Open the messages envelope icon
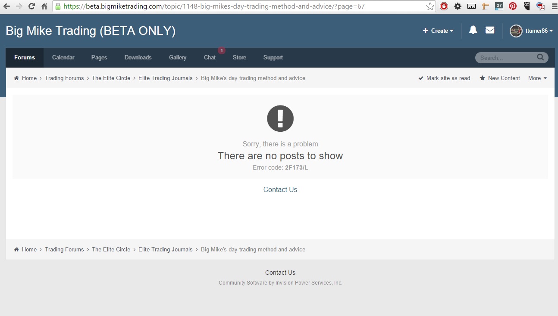Image resolution: width=558 pixels, height=316 pixels. pos(490,30)
